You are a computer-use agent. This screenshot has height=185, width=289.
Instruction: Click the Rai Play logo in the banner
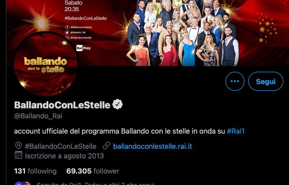pyautogui.click(x=84, y=48)
